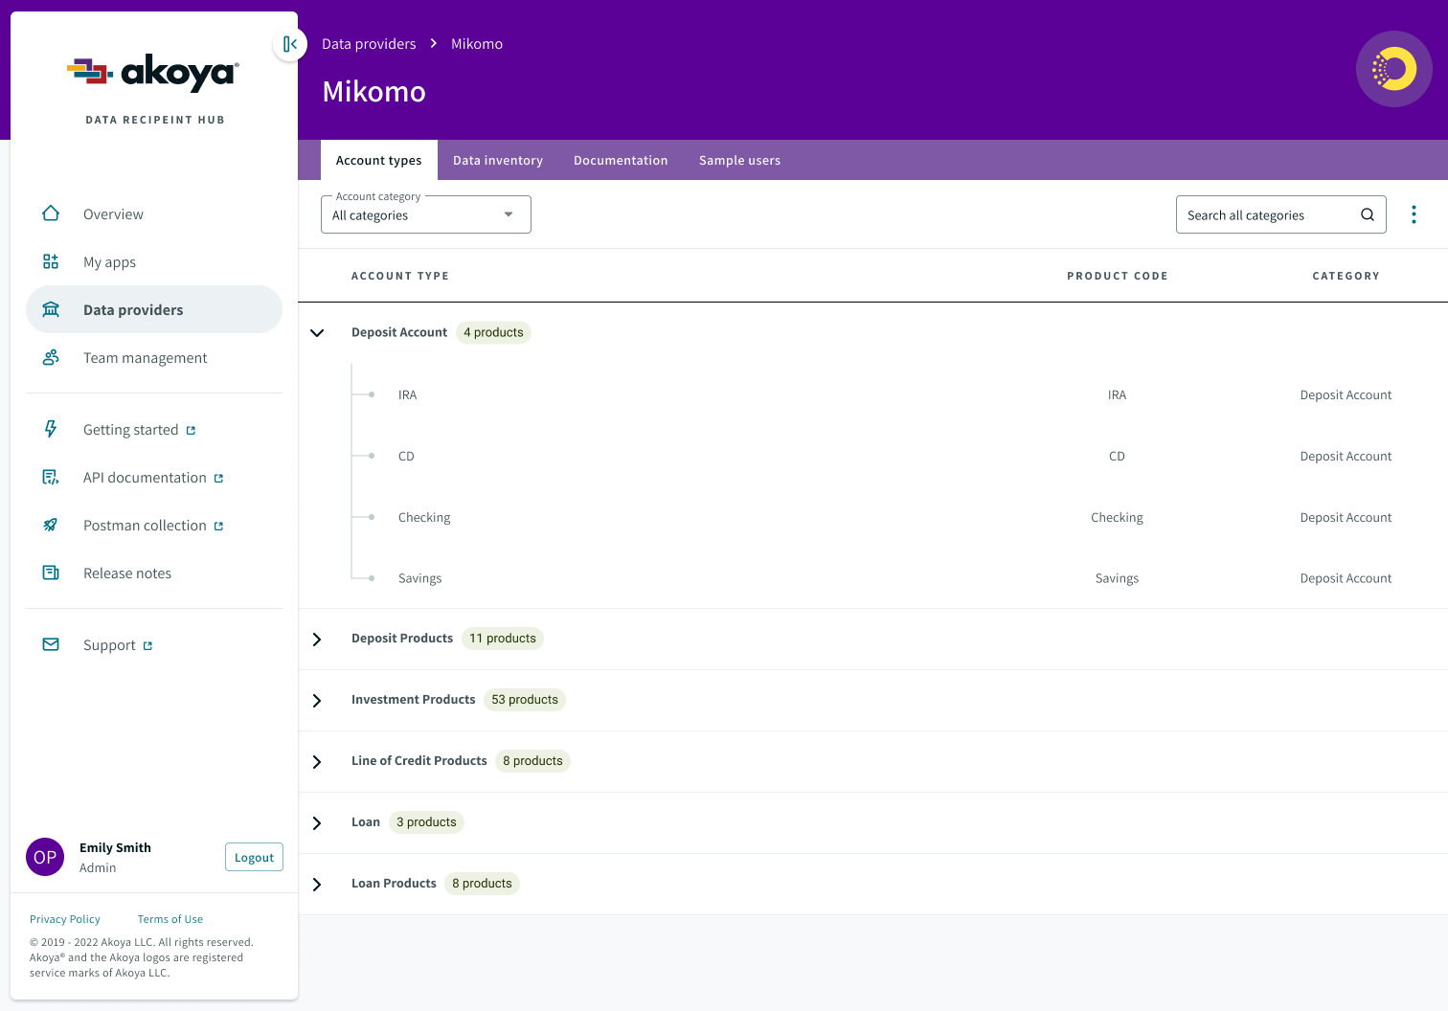Open the three-dot more options menu
Image resolution: width=1448 pixels, height=1011 pixels.
coord(1414,214)
